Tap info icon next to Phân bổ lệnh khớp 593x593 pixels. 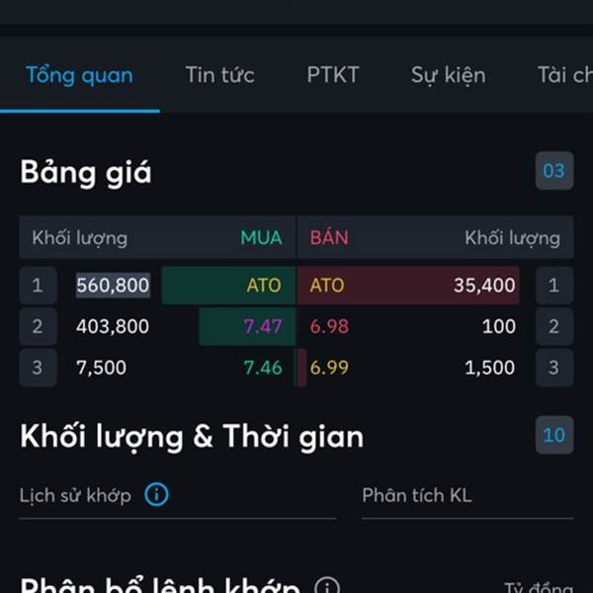pos(327,586)
